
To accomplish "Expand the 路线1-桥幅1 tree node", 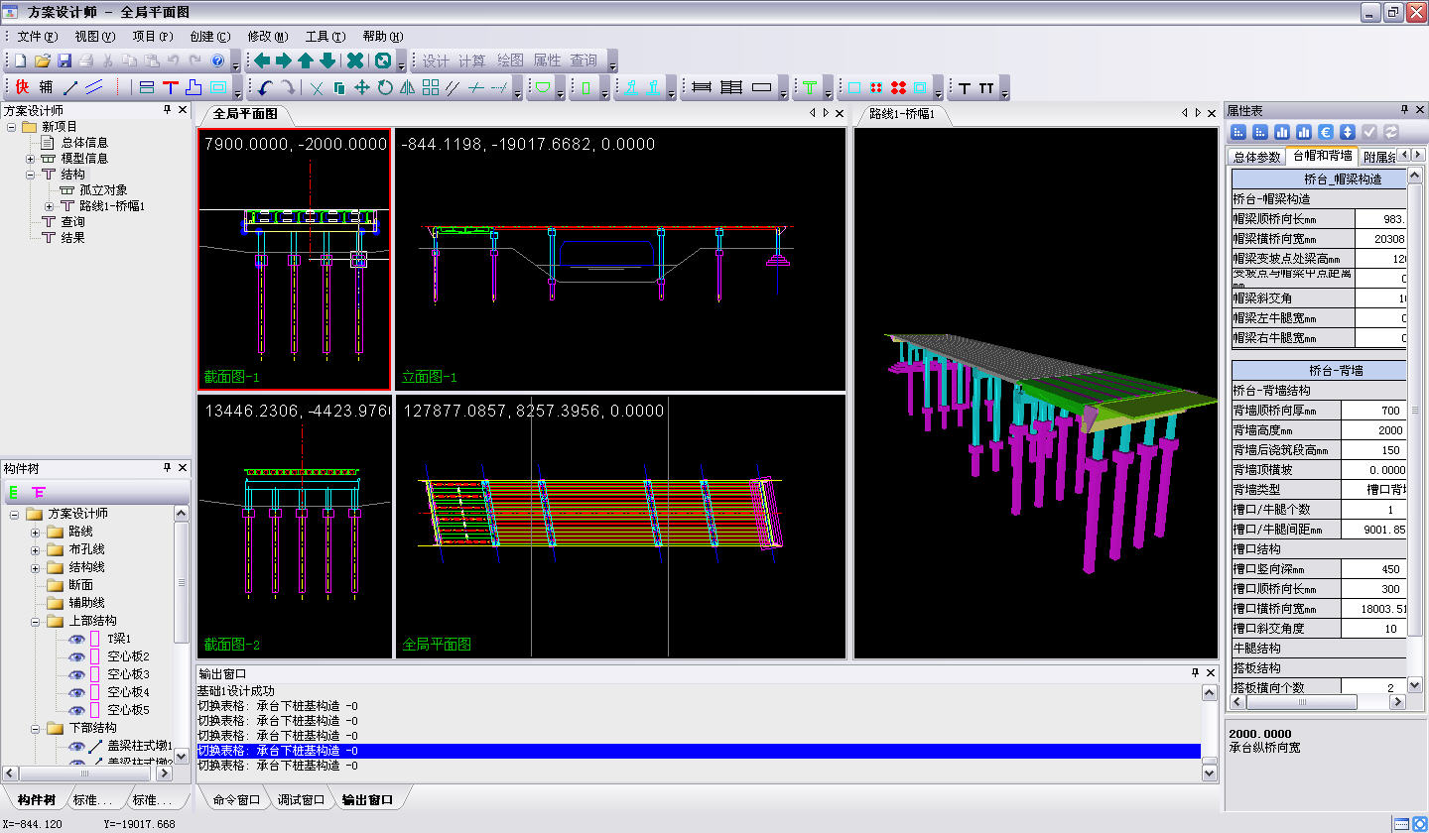I will coord(50,206).
